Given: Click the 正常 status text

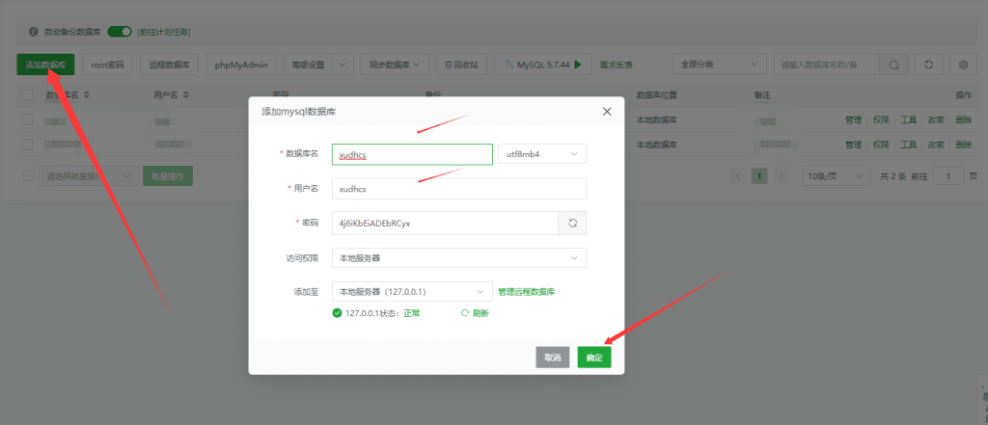Looking at the screenshot, I should point(411,313).
